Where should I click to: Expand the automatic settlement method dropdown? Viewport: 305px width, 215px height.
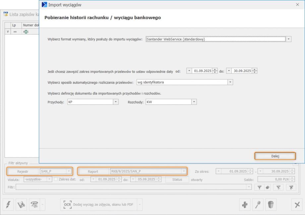coord(230,82)
